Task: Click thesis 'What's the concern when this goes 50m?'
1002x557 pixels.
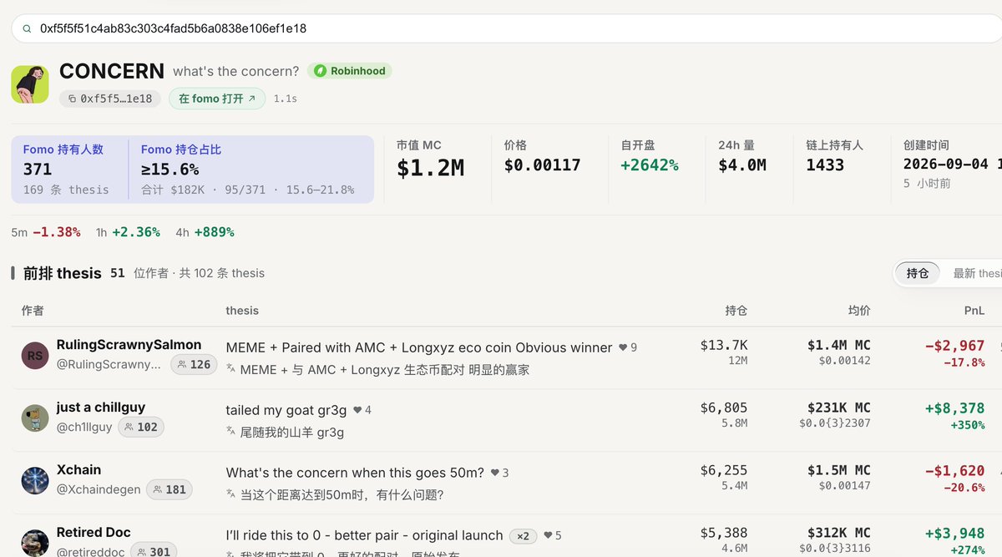Action: 355,473
